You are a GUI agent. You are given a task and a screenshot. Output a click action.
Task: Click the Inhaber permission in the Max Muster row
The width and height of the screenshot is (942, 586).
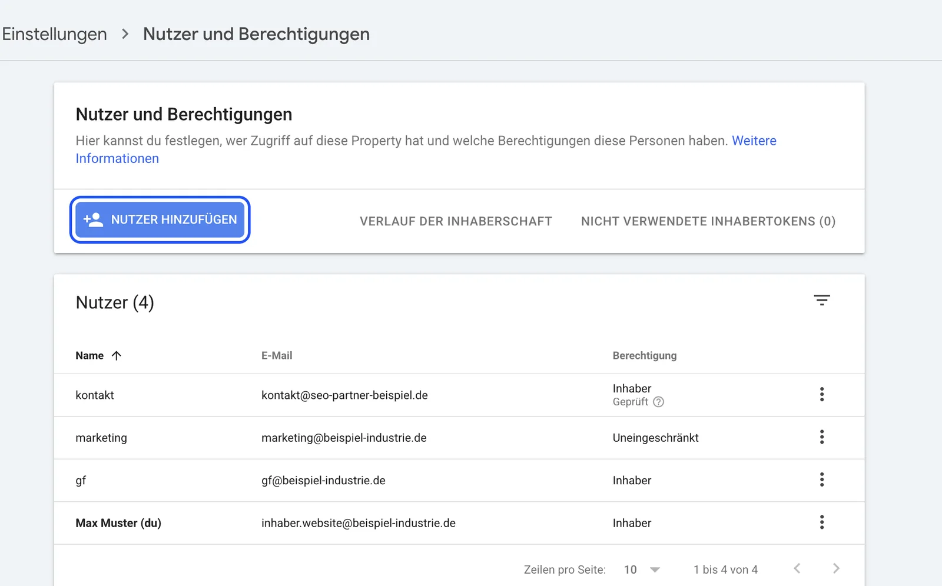(x=632, y=523)
